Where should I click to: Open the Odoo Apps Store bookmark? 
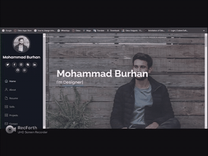coord(23,31)
